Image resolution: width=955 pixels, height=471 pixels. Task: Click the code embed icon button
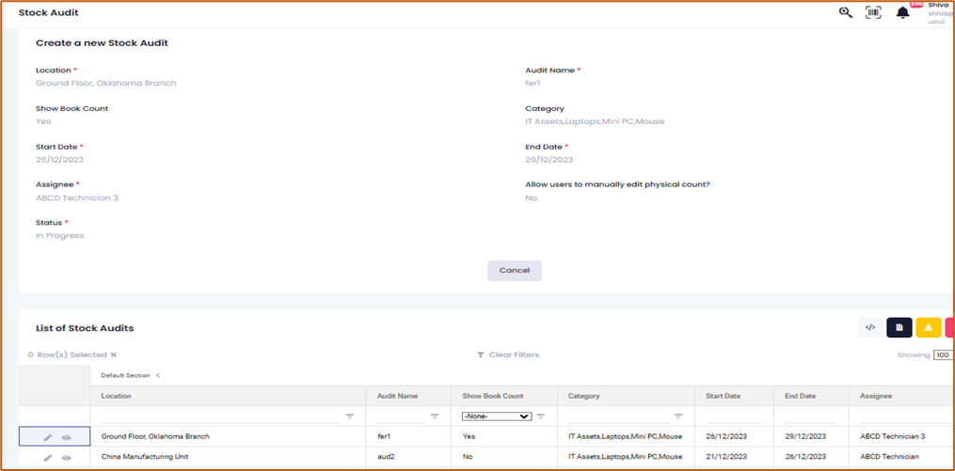tap(870, 327)
